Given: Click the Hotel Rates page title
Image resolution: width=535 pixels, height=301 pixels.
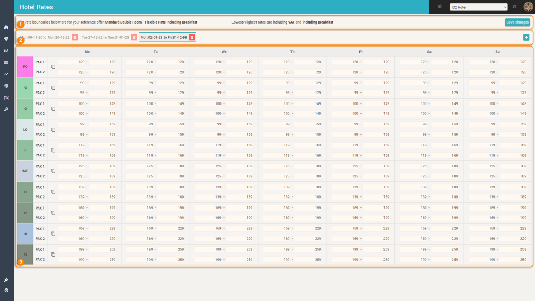Looking at the screenshot, I should [x=36, y=7].
